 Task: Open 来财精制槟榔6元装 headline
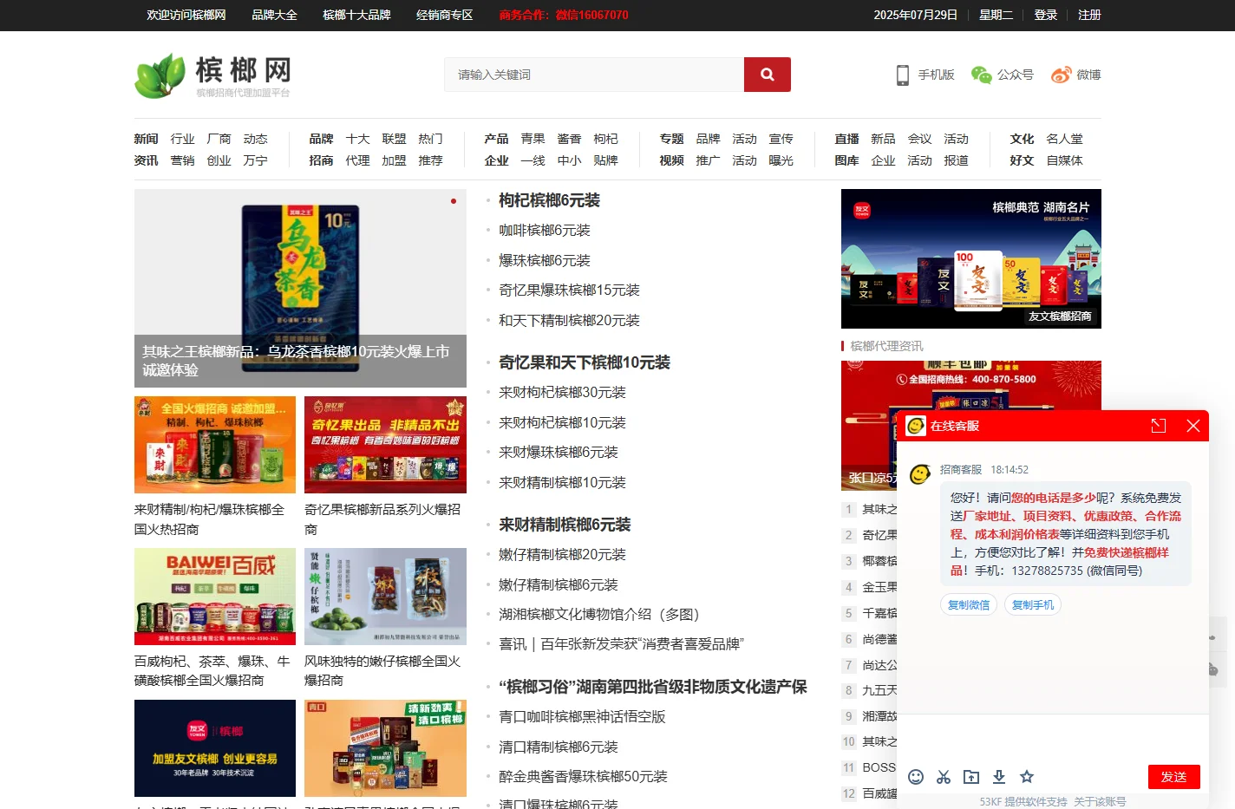tap(565, 525)
